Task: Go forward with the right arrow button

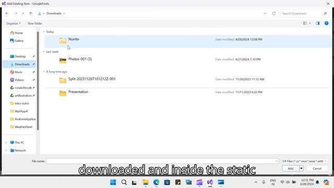Action: pyautogui.click(x=16, y=14)
